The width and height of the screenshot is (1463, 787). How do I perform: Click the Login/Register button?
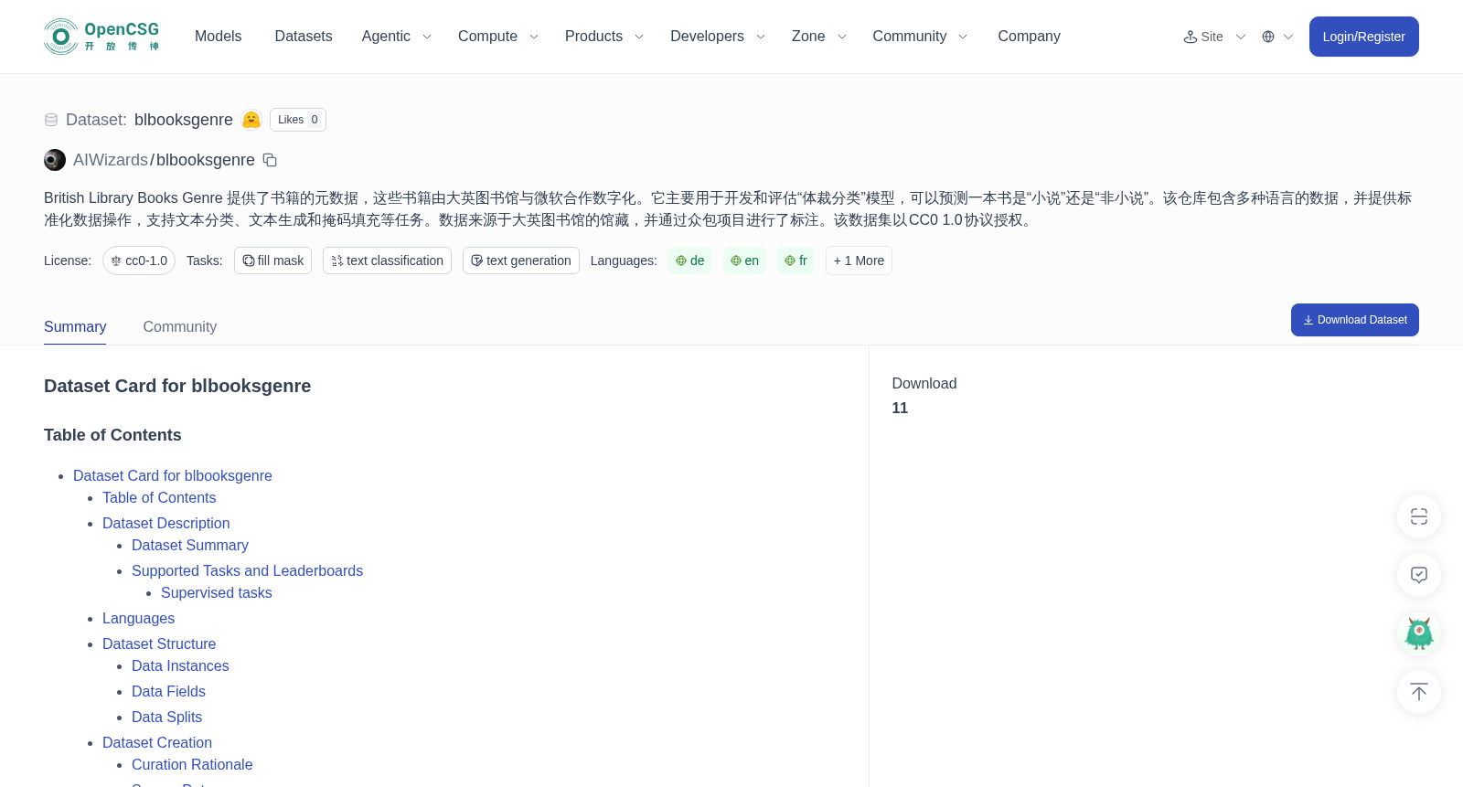[1363, 37]
